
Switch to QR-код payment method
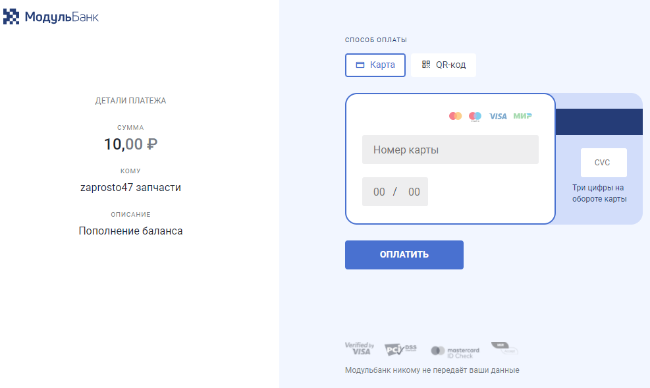tap(443, 65)
